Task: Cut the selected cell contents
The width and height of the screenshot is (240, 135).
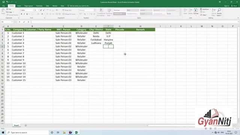Action: (9, 9)
